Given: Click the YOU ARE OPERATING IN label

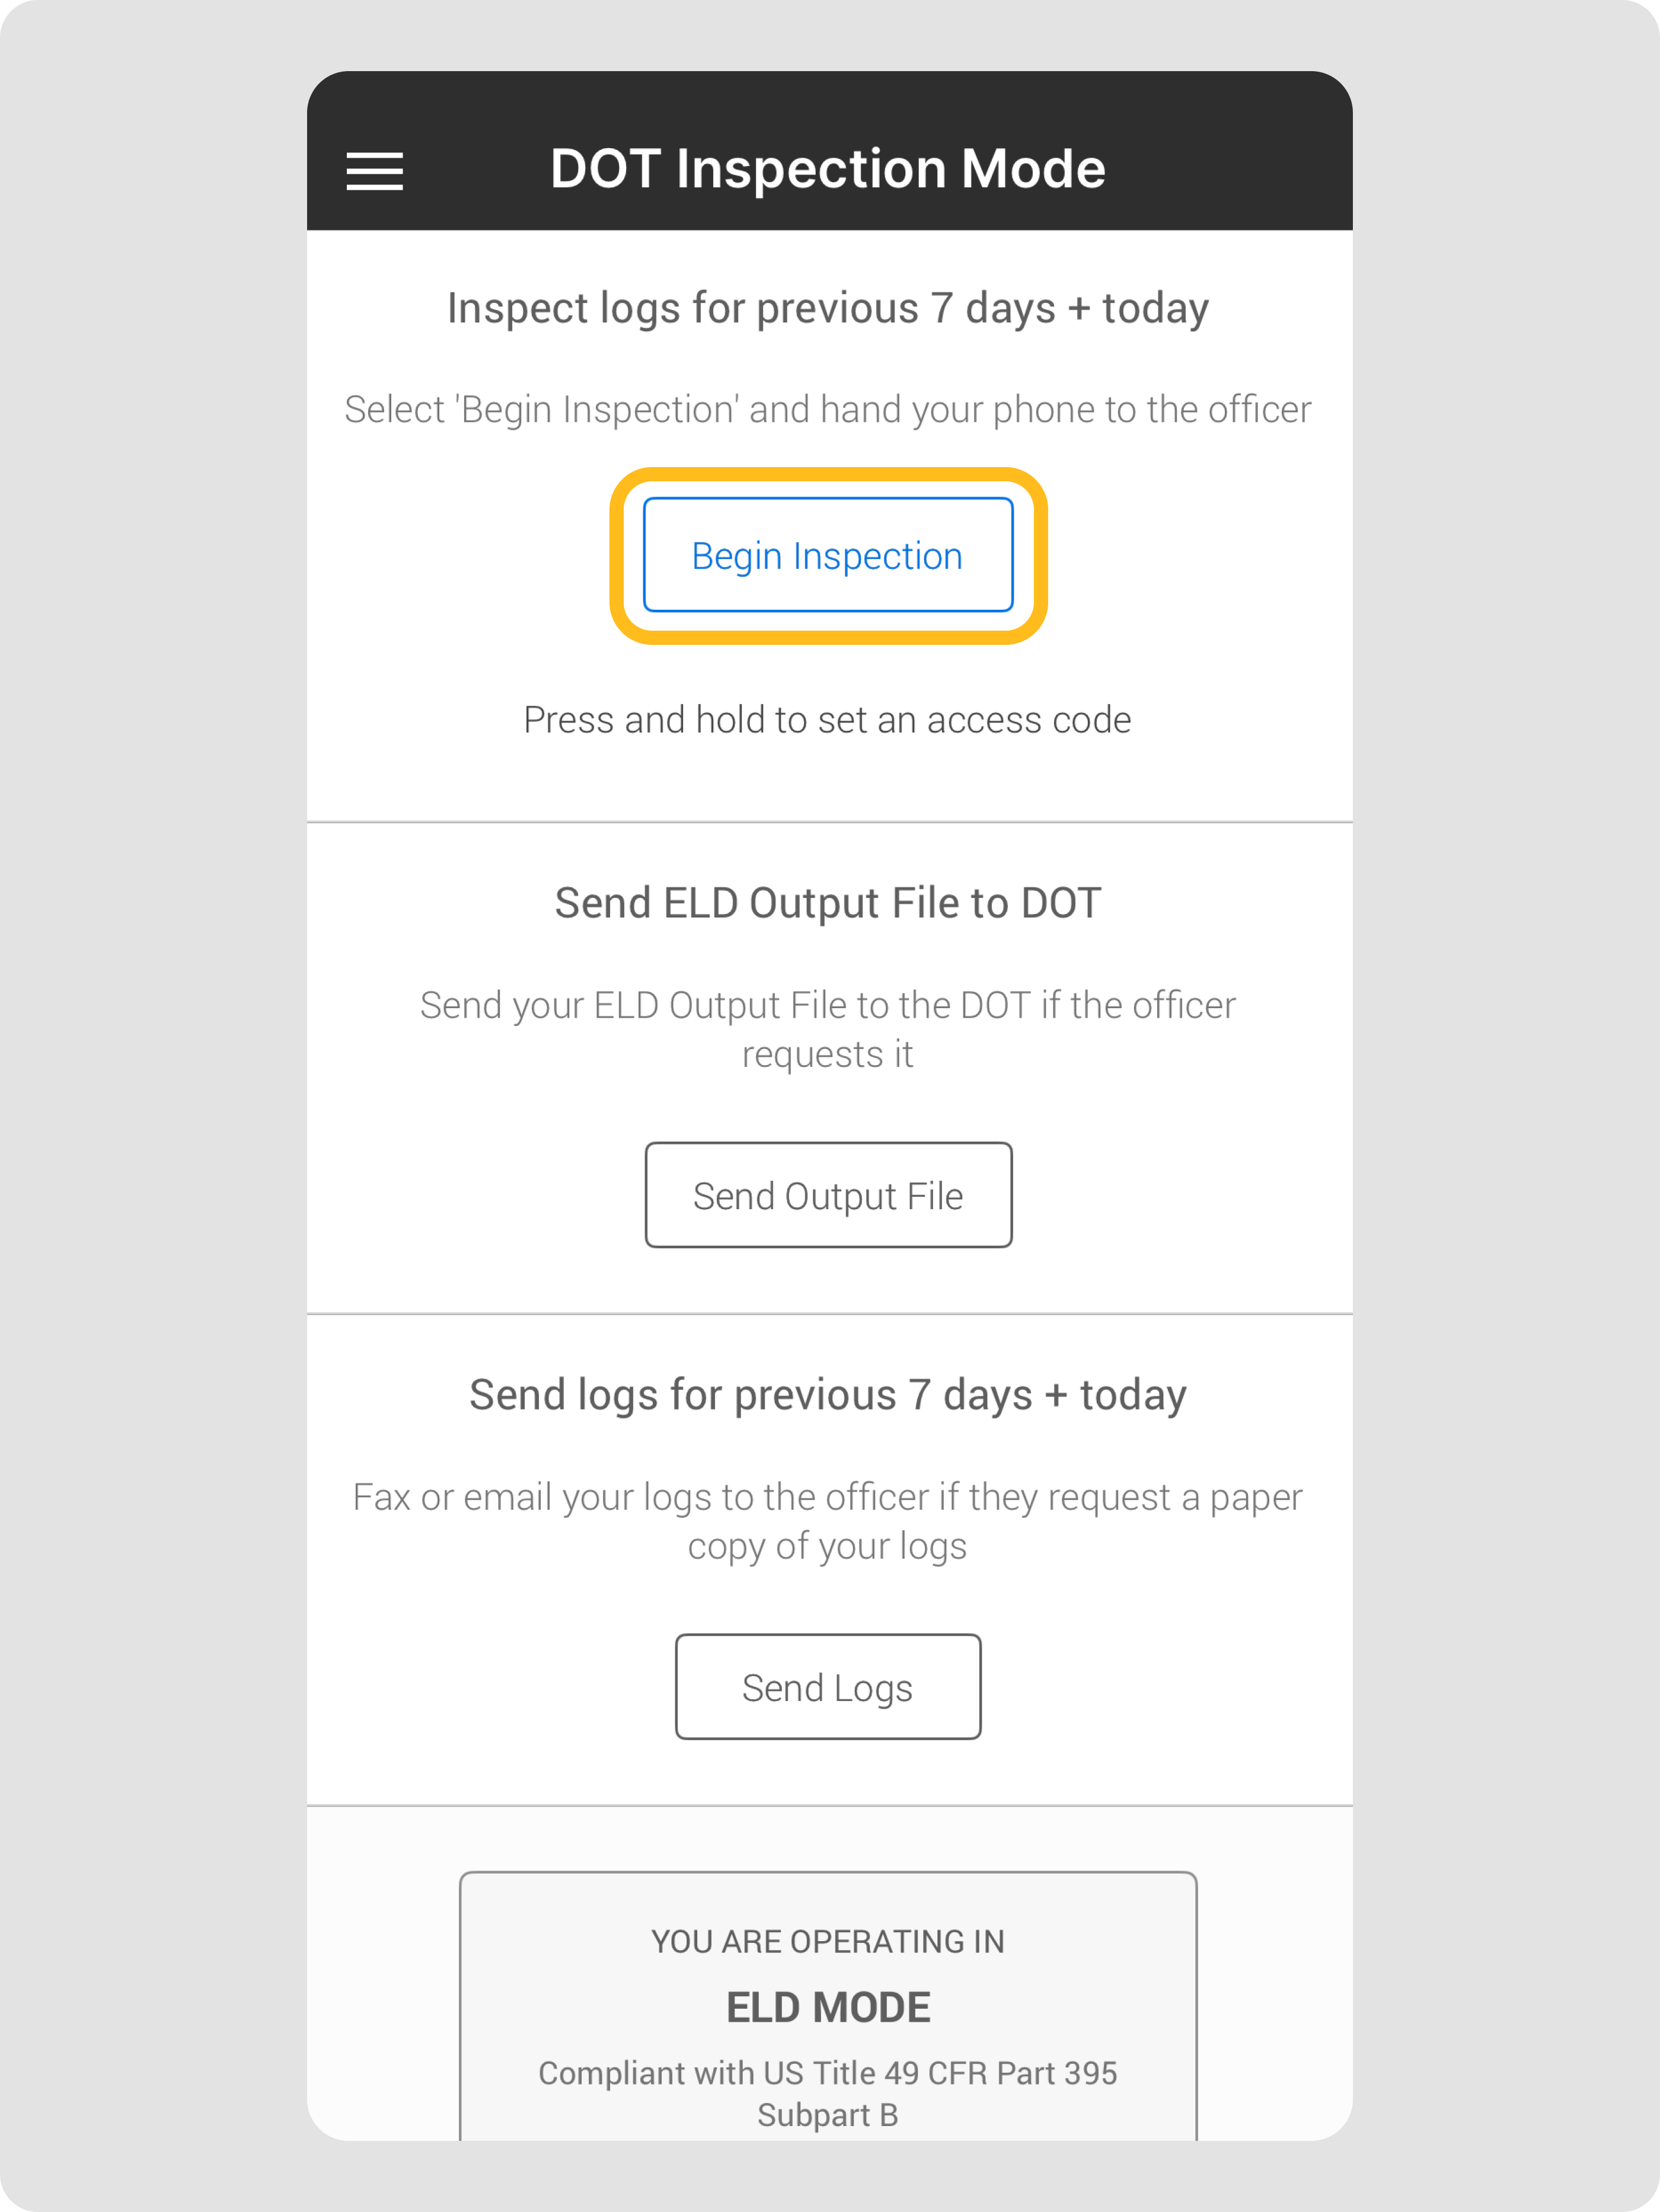Looking at the screenshot, I should click(x=828, y=1941).
